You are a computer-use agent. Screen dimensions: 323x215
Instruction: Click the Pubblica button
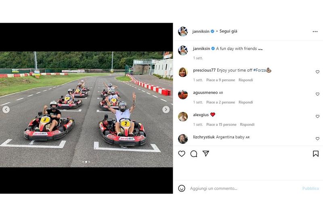pyautogui.click(x=310, y=188)
